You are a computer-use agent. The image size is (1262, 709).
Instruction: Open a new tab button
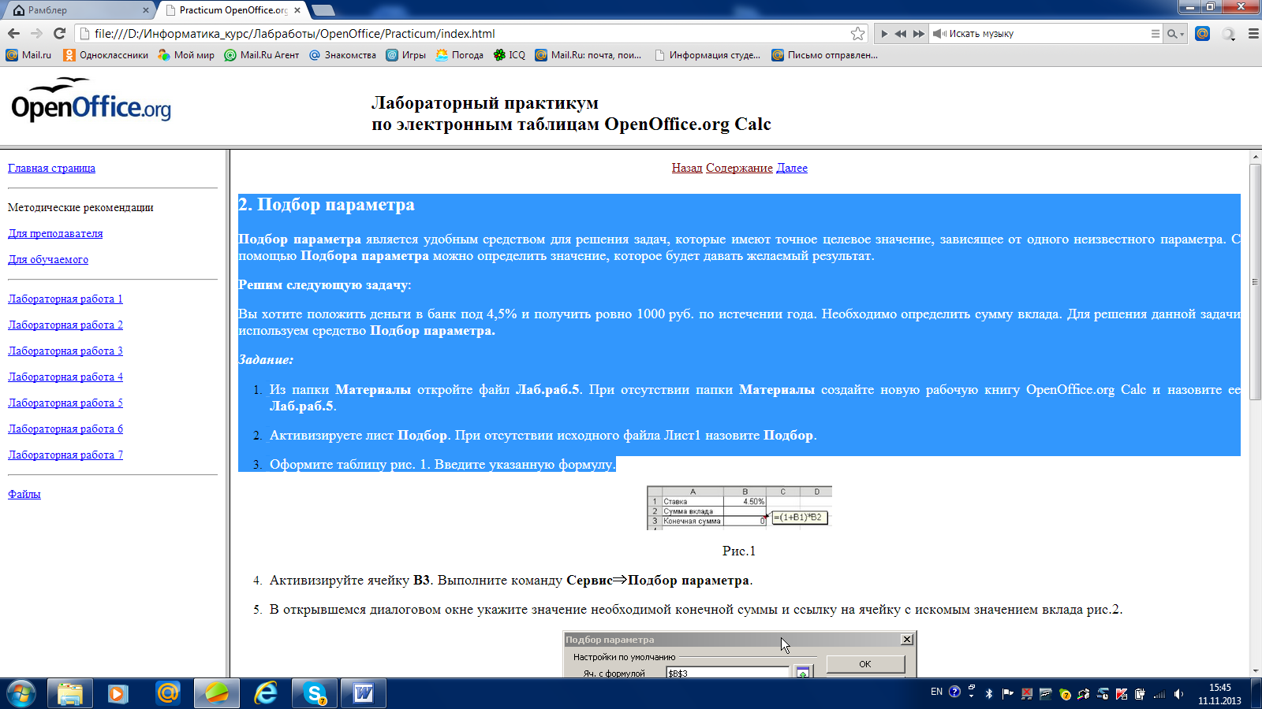[323, 10]
